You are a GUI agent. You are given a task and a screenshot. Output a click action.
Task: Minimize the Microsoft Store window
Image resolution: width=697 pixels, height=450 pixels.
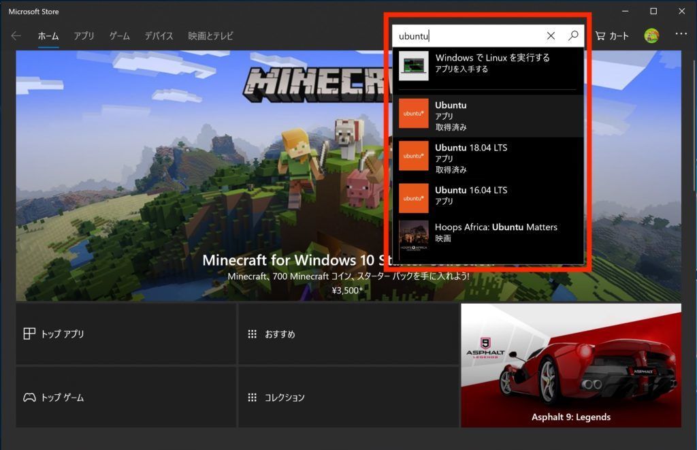pyautogui.click(x=625, y=11)
